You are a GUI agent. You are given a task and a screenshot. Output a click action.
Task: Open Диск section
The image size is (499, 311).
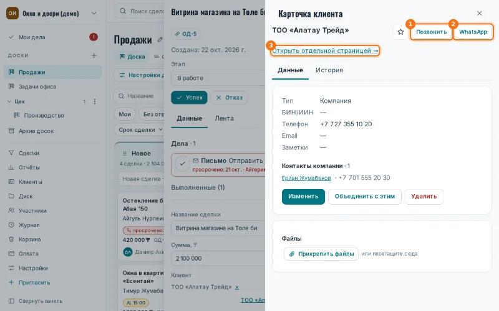point(52,196)
